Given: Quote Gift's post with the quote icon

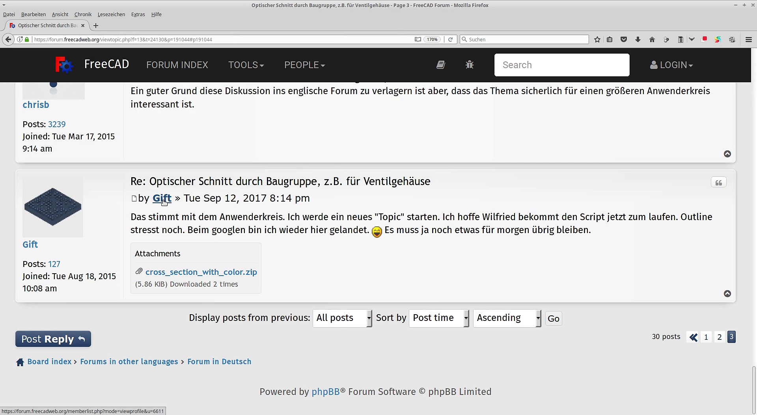Looking at the screenshot, I should pos(718,183).
